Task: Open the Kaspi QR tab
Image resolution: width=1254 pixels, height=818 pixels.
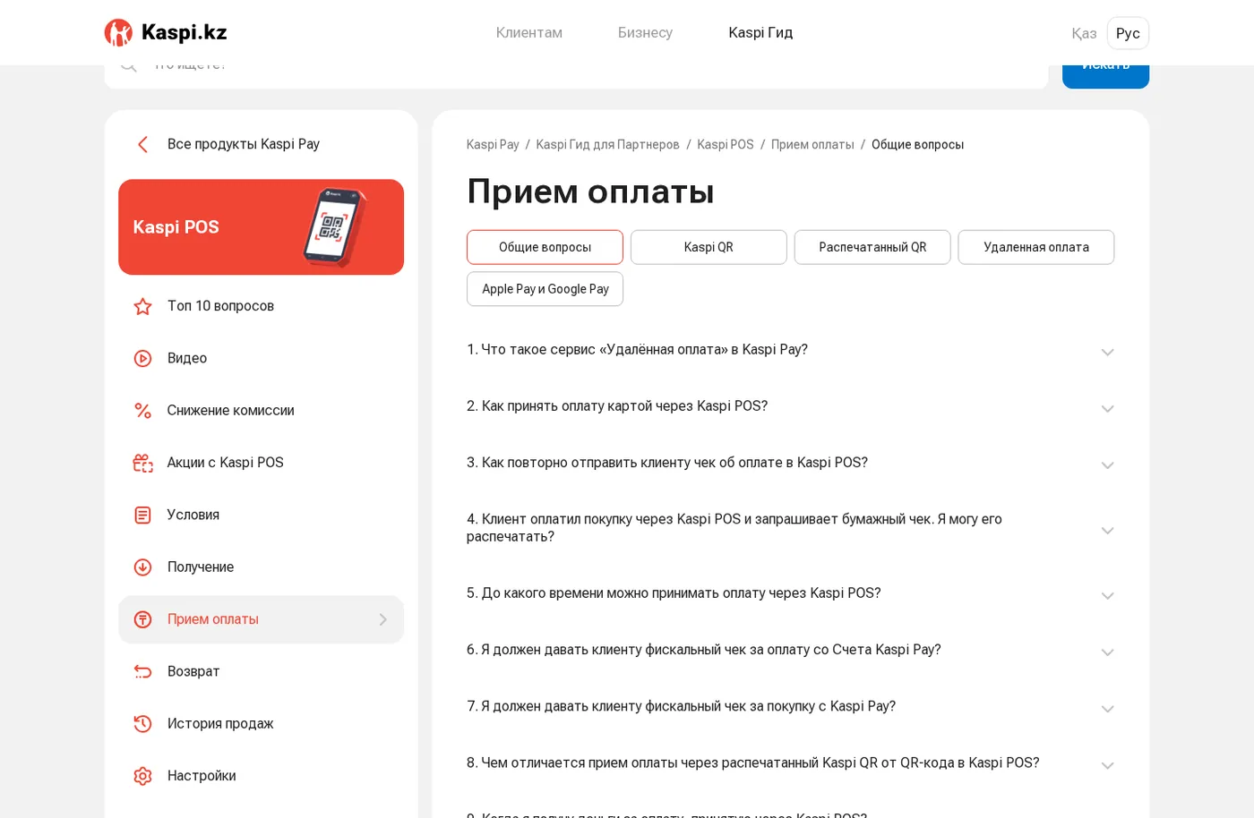Action: (709, 247)
